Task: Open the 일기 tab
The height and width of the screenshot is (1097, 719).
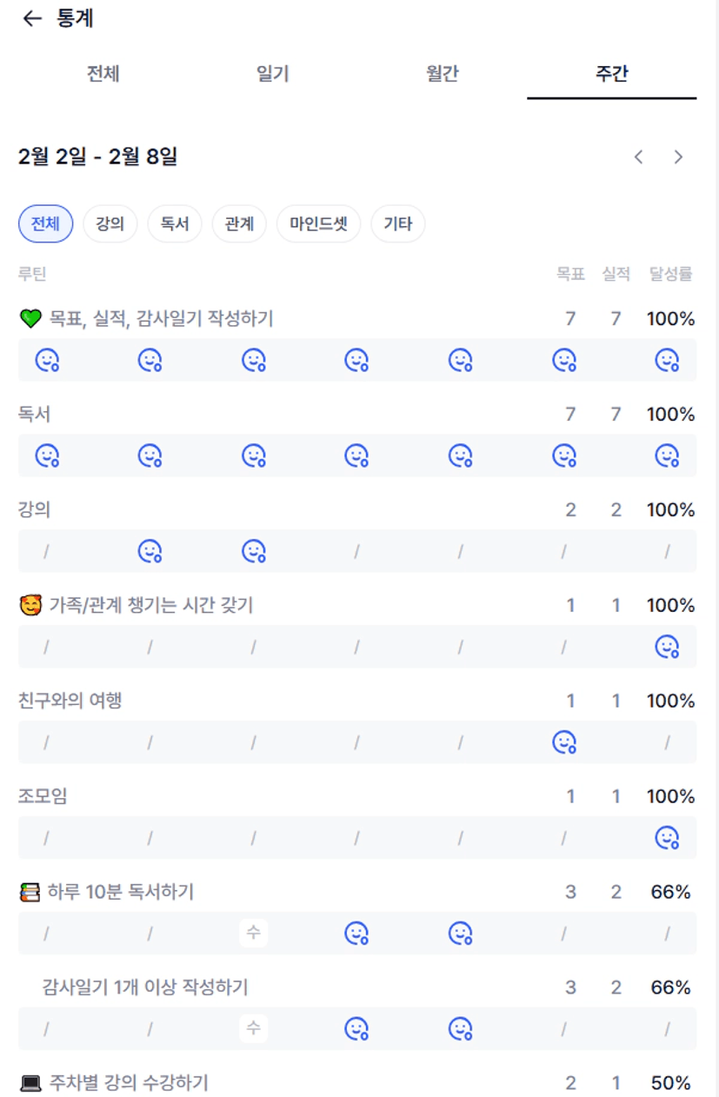Action: pos(272,74)
